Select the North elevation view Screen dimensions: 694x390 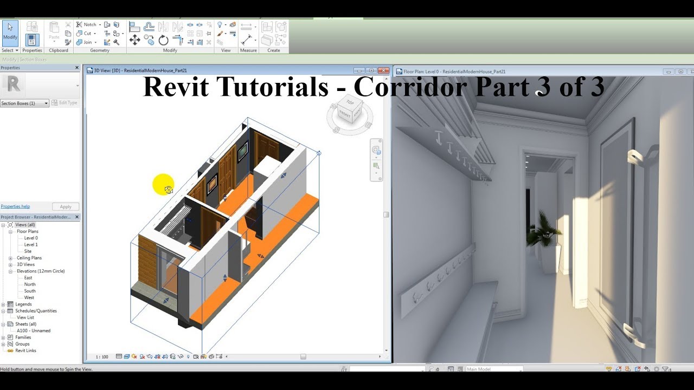pos(30,284)
